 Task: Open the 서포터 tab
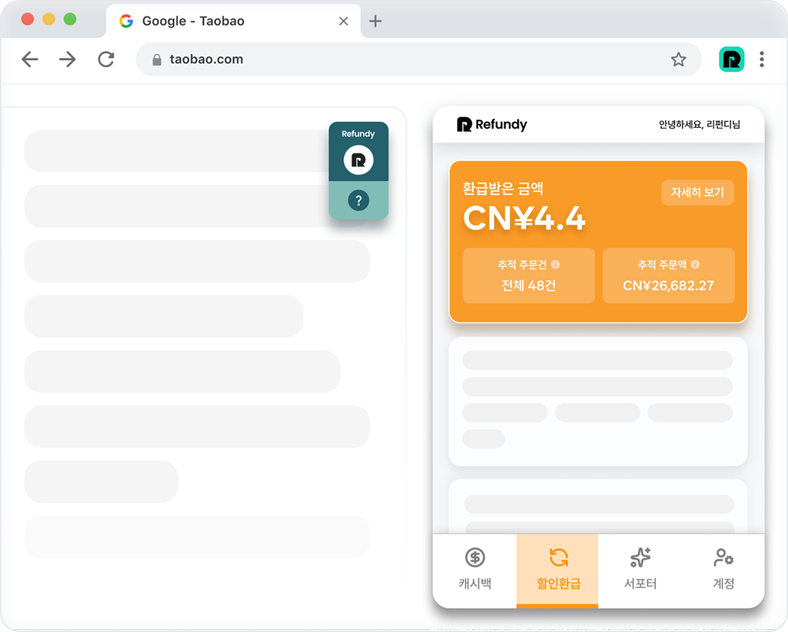(640, 569)
